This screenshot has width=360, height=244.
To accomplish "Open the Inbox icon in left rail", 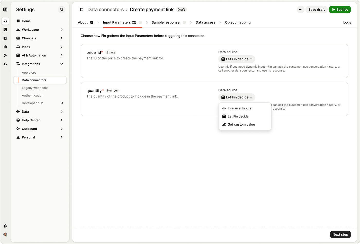I will point(5,21).
